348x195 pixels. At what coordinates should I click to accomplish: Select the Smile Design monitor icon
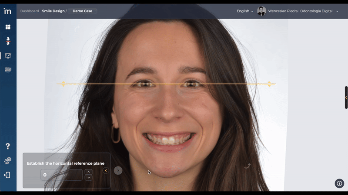tap(8, 55)
